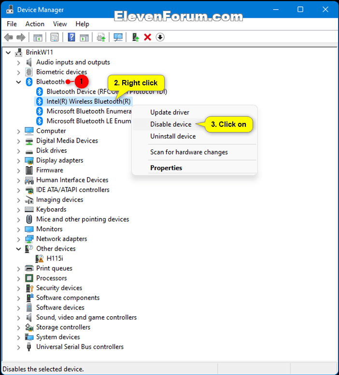Click the Print queues printer icon
339x375 pixels.
29,268
